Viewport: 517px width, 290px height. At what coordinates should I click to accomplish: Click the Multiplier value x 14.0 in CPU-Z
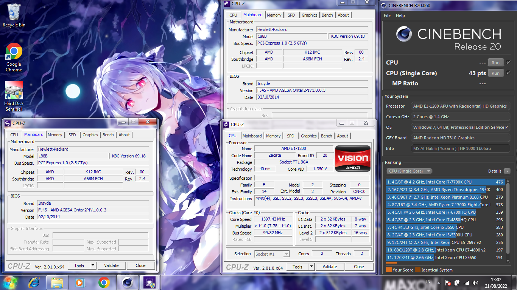point(273,226)
